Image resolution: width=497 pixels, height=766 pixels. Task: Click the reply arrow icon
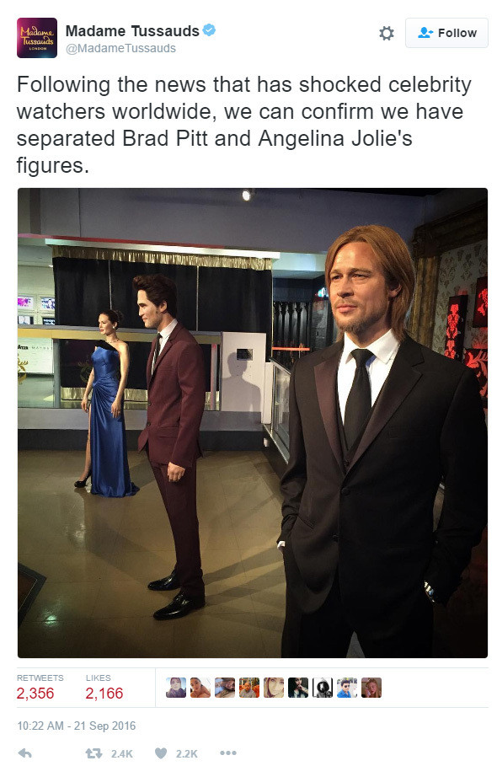point(25,753)
